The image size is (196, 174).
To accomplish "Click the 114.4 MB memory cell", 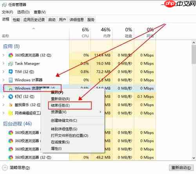I will pyautogui.click(x=102, y=55).
